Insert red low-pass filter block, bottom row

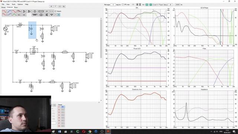click(4, 15)
